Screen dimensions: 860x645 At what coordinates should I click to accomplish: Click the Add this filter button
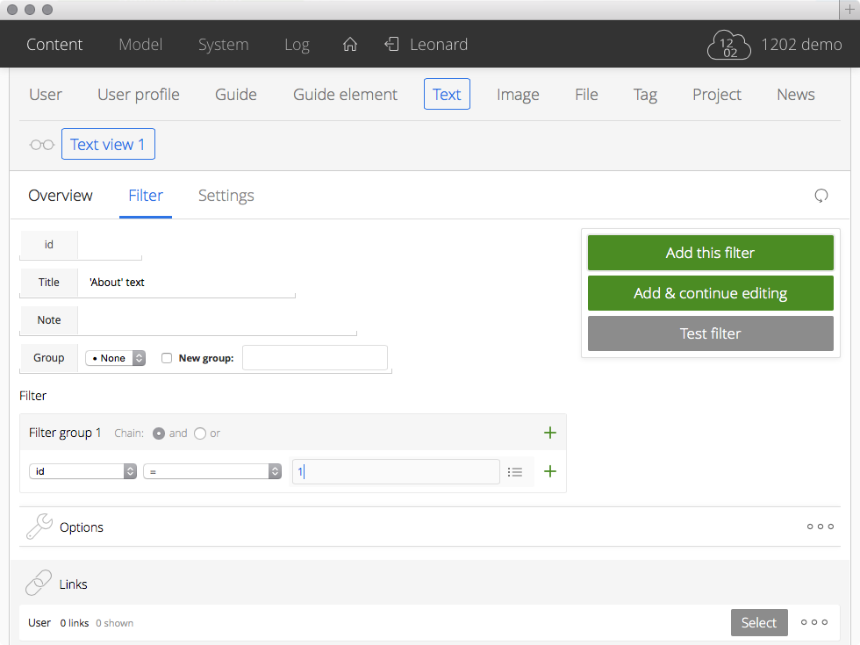[710, 253]
